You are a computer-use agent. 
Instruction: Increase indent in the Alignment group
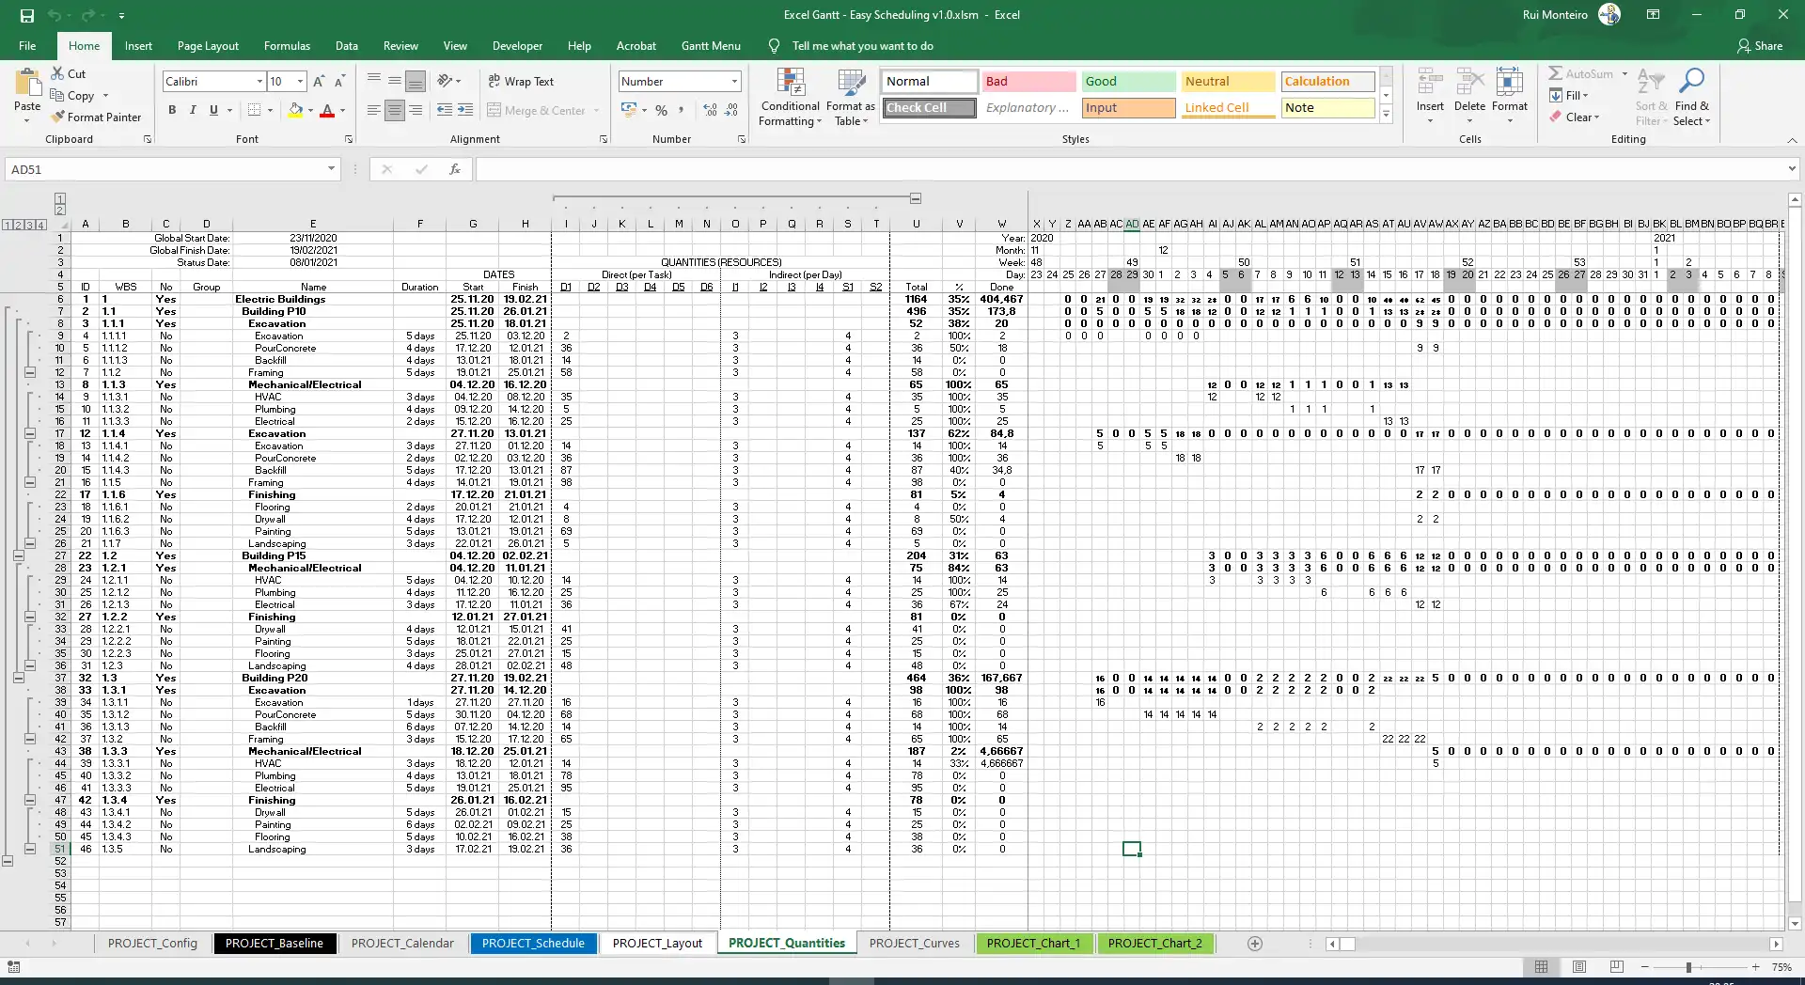pos(465,110)
